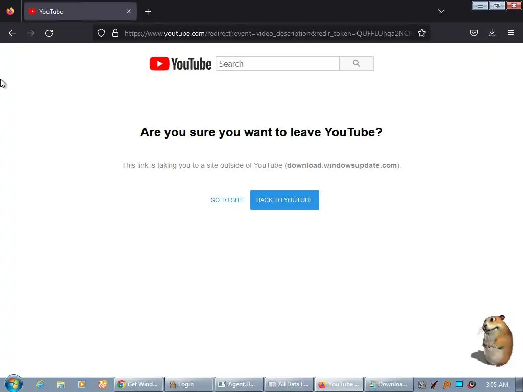Go back to previous page

tap(12, 33)
